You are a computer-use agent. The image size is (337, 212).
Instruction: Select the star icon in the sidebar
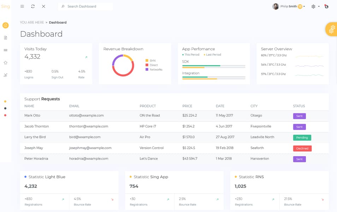tap(5, 63)
